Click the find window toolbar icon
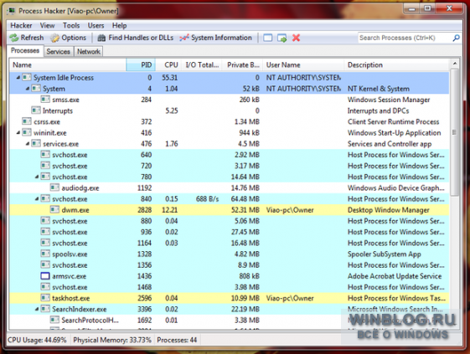The width and height of the screenshot is (470, 354). [x=267, y=38]
